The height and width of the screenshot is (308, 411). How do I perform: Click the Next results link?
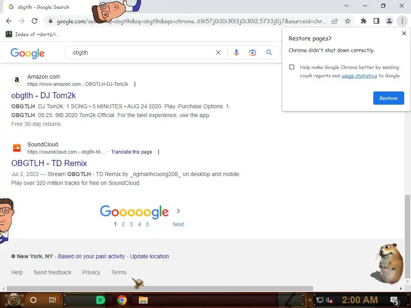[x=178, y=225]
